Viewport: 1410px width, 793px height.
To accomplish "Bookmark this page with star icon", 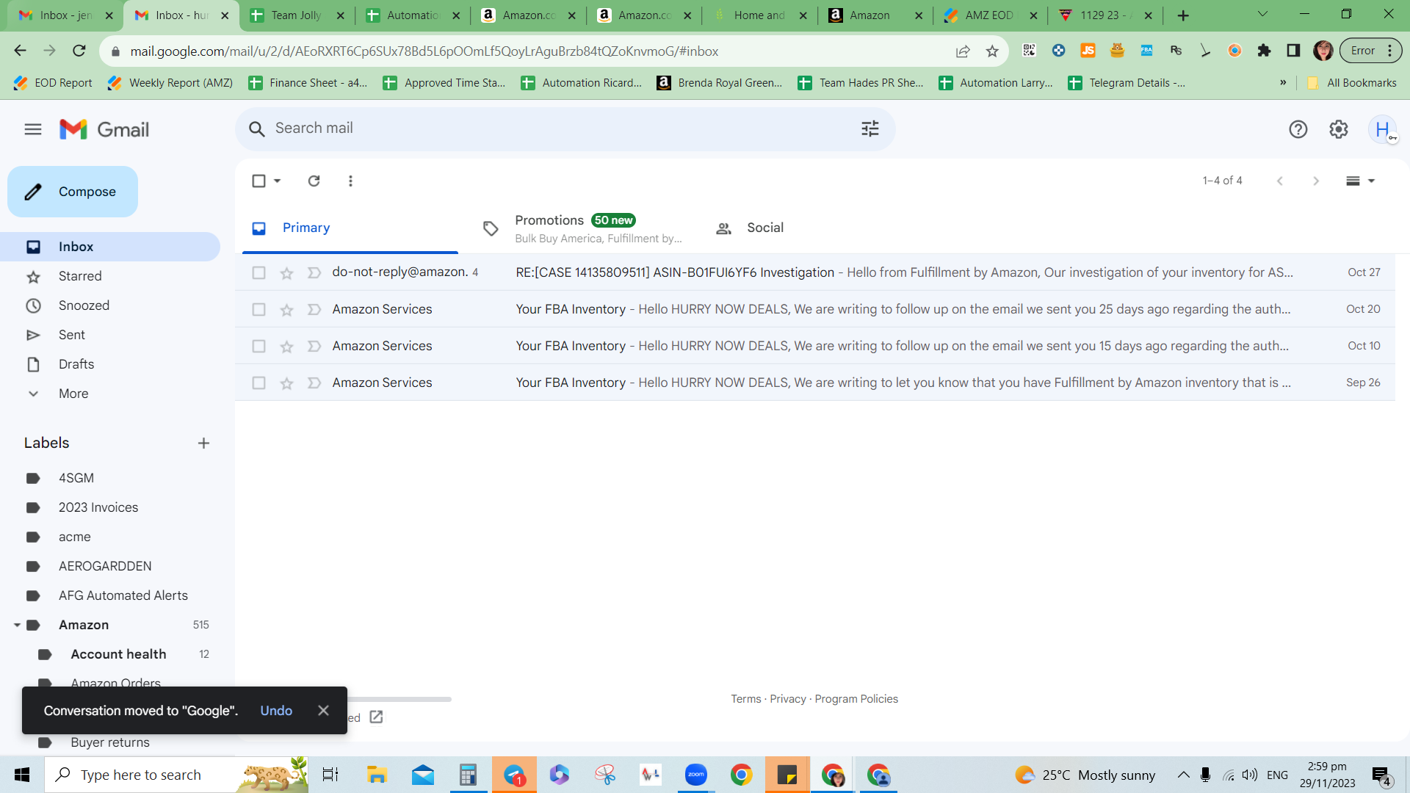I will (x=992, y=51).
